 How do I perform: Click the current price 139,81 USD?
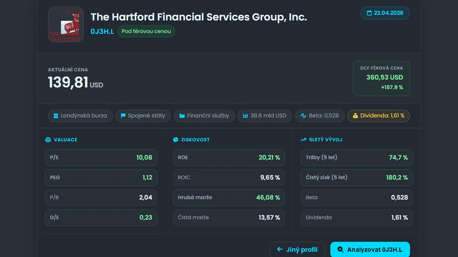tap(76, 83)
